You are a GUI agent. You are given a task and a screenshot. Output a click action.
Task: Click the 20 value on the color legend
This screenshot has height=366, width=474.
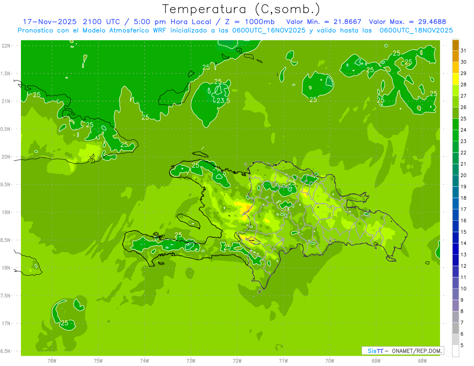(x=464, y=175)
